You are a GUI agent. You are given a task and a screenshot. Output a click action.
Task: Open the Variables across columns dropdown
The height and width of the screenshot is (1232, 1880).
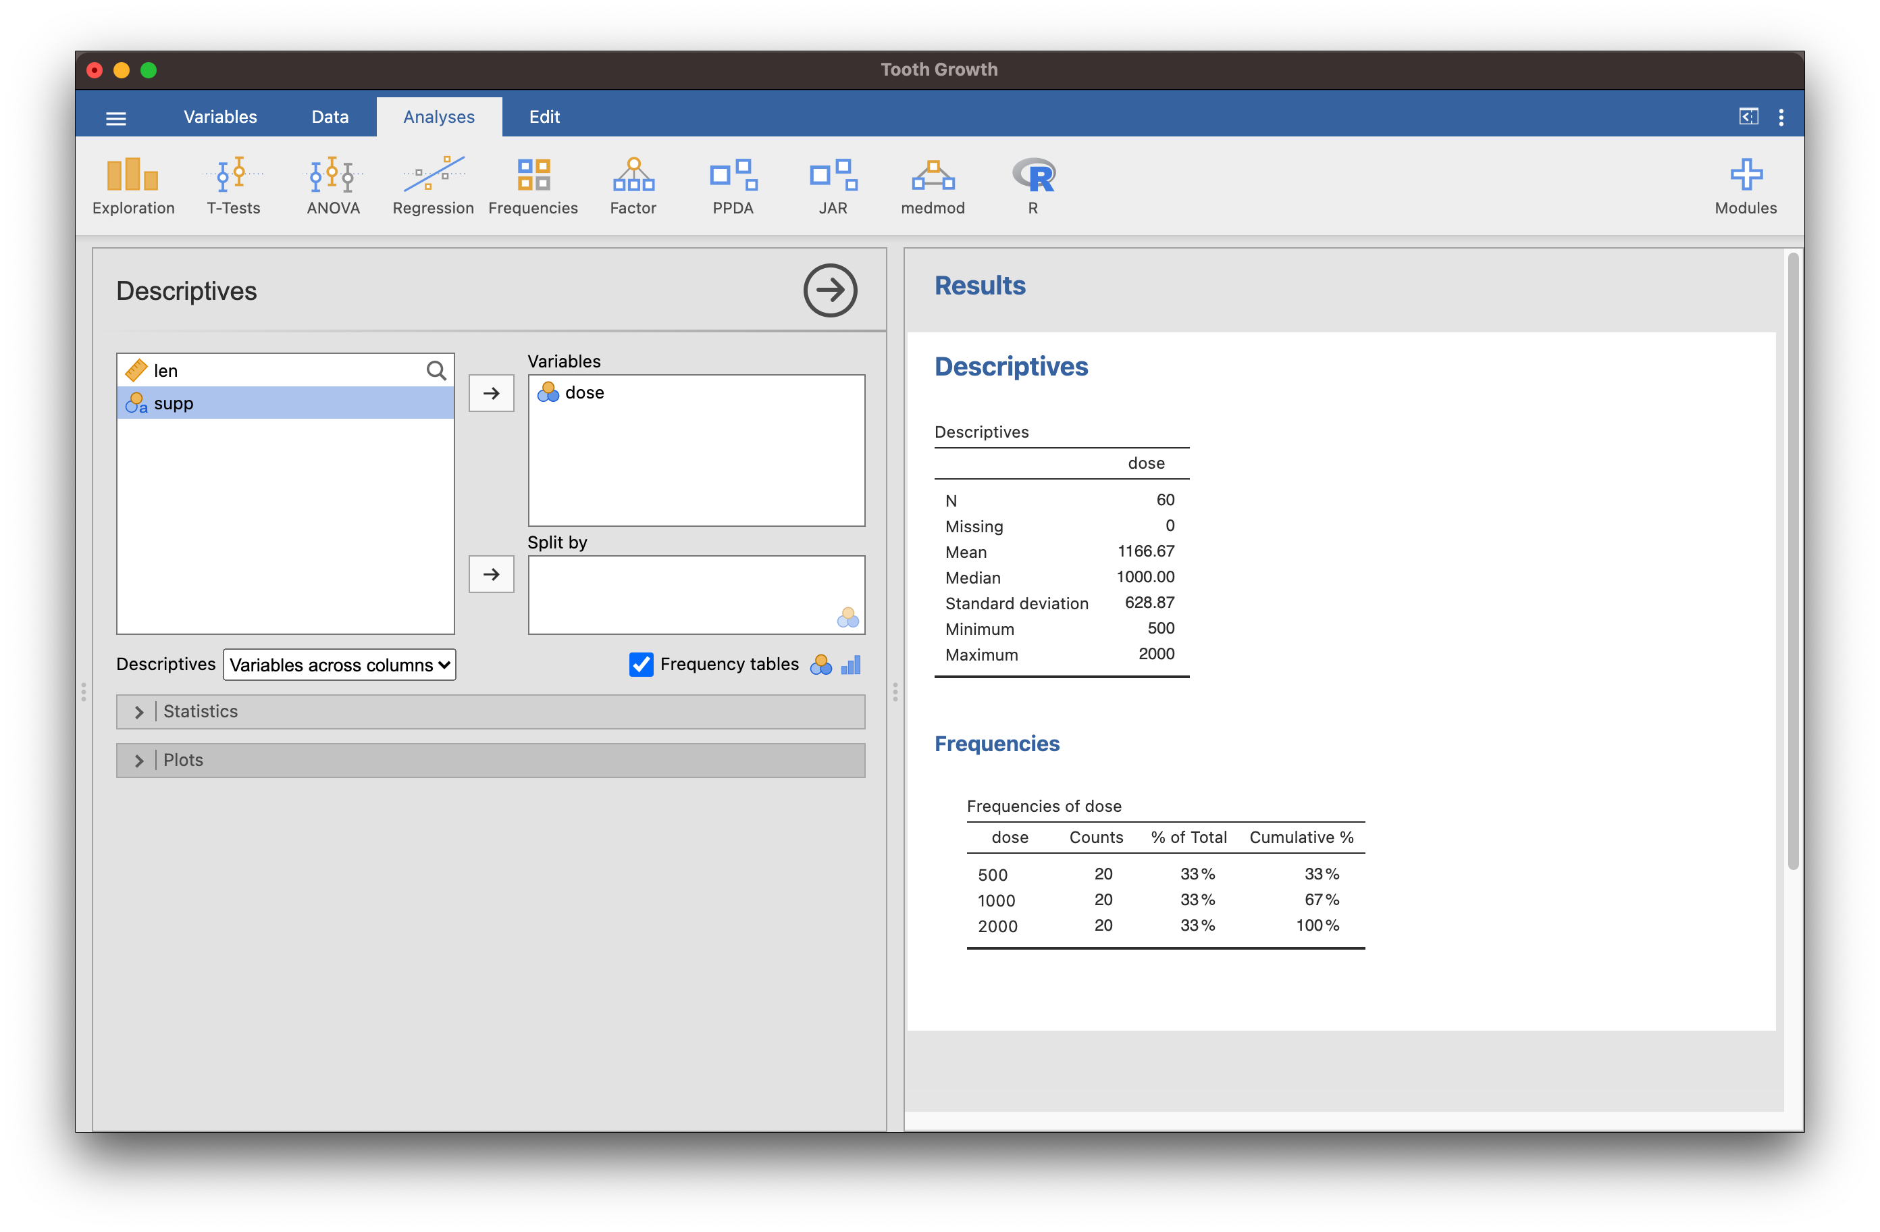340,665
